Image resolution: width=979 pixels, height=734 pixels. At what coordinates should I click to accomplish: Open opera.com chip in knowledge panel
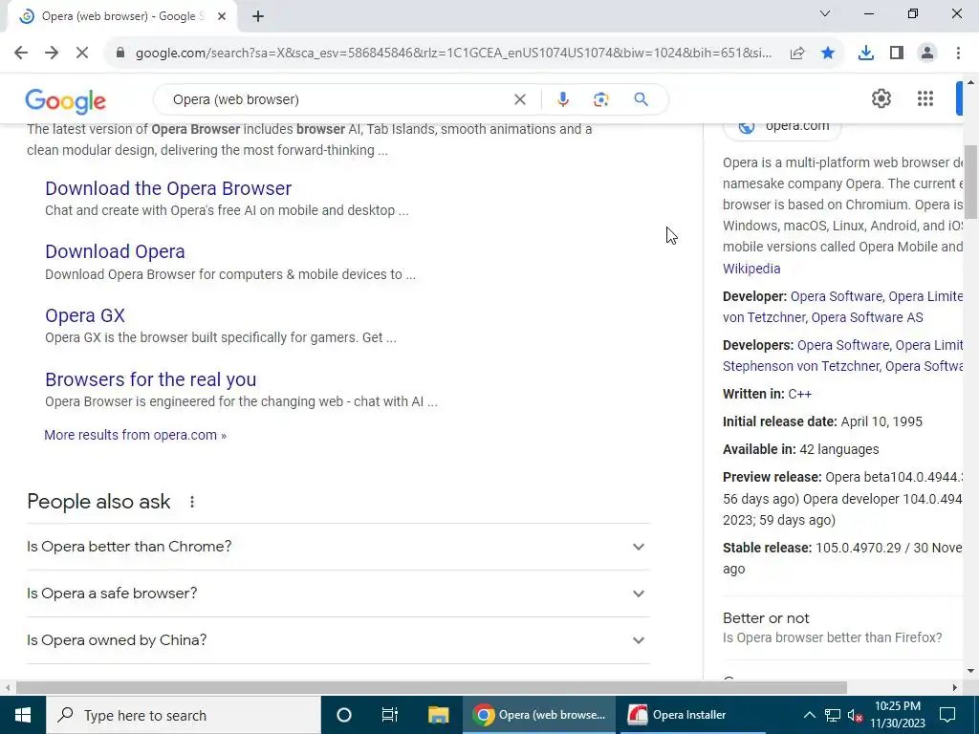click(783, 127)
